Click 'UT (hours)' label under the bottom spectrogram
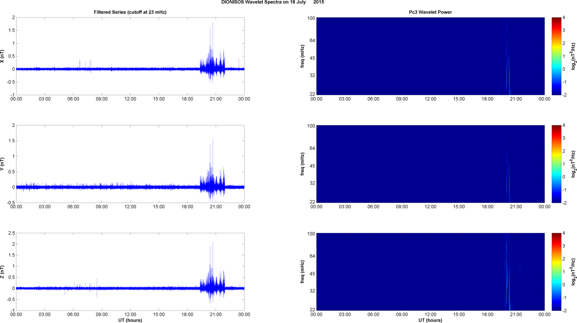This screenshot has width=577, height=323. click(430, 320)
